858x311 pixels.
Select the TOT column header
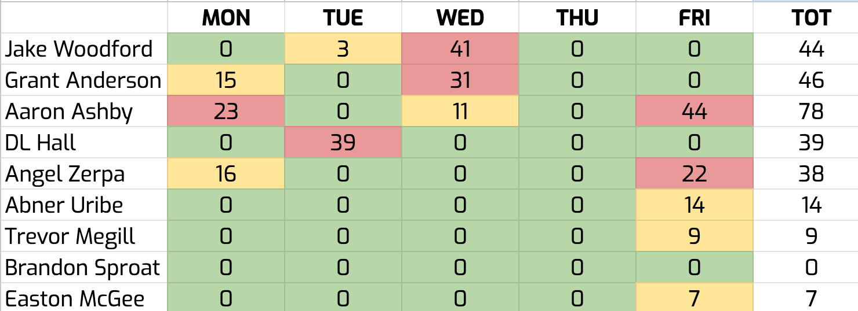tap(811, 18)
